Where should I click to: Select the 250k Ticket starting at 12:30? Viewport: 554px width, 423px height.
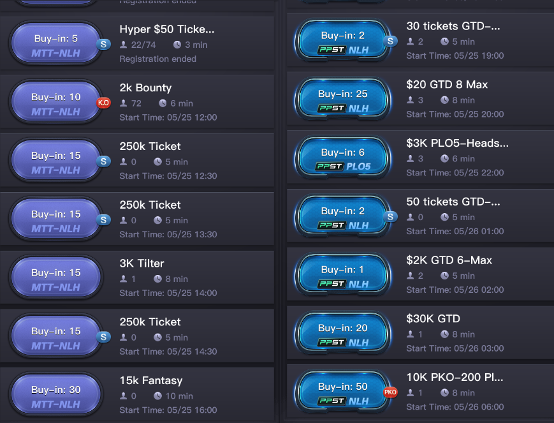tap(150, 147)
